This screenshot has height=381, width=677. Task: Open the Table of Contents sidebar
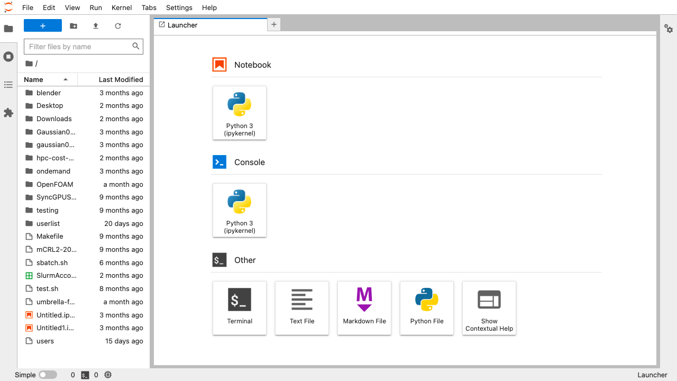[x=8, y=85]
